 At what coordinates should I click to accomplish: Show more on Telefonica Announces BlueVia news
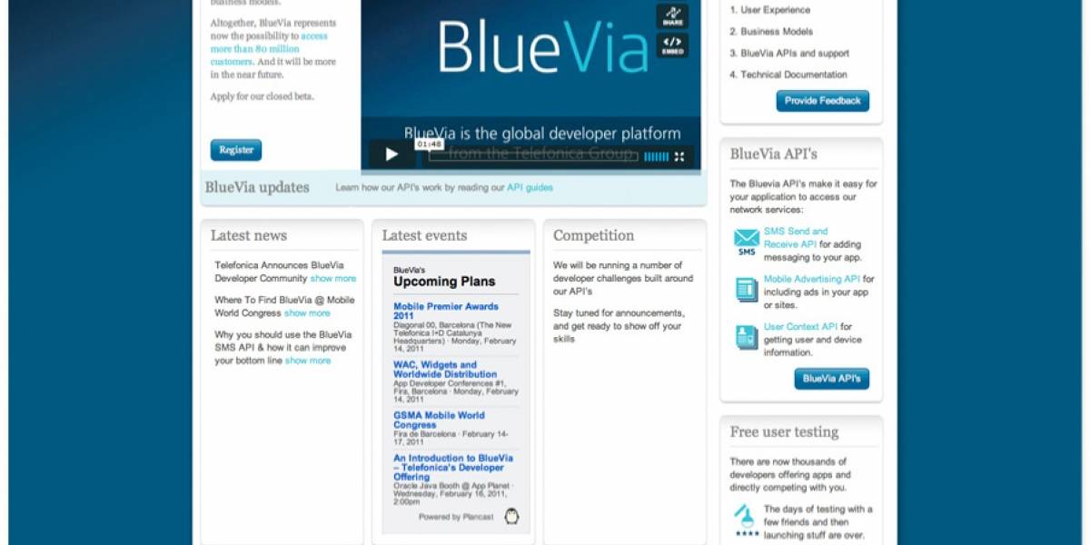(333, 279)
